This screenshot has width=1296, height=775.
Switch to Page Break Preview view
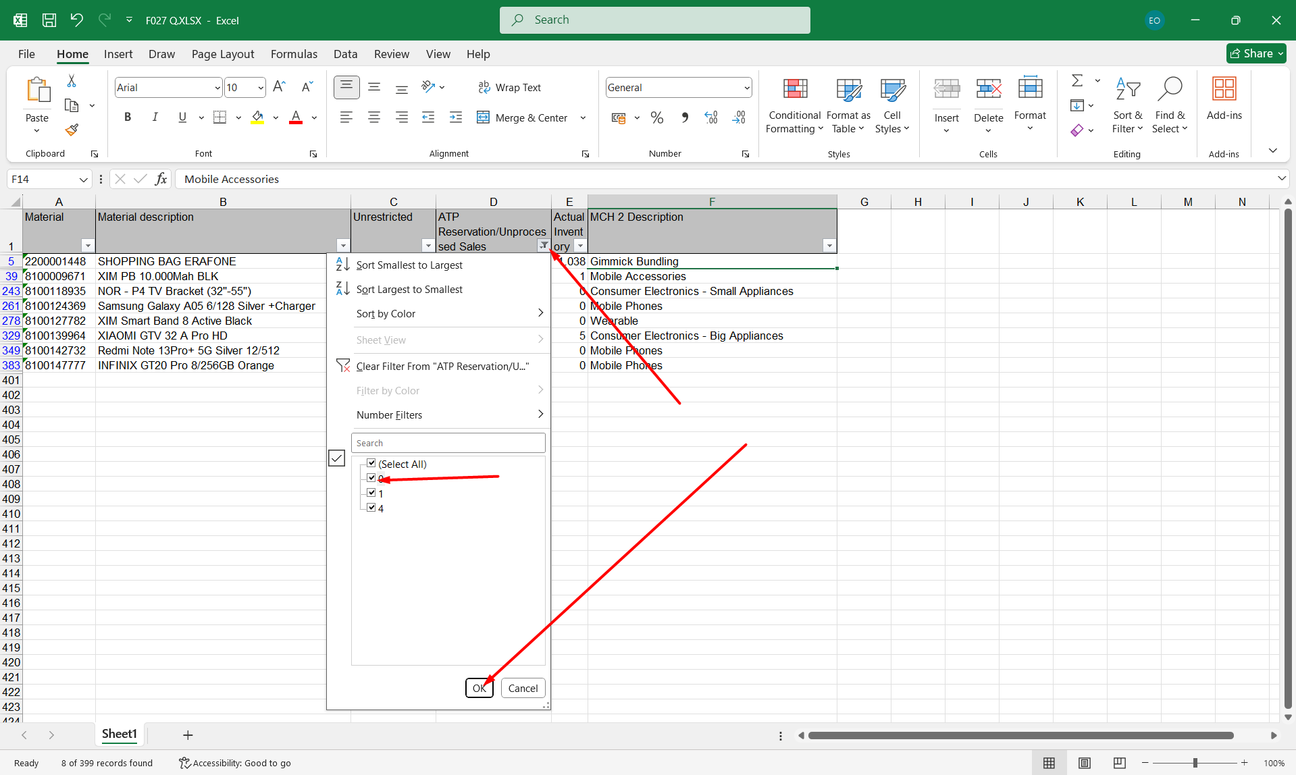1119,763
